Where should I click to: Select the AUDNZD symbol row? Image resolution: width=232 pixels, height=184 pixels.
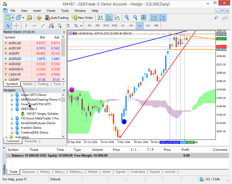(32, 59)
